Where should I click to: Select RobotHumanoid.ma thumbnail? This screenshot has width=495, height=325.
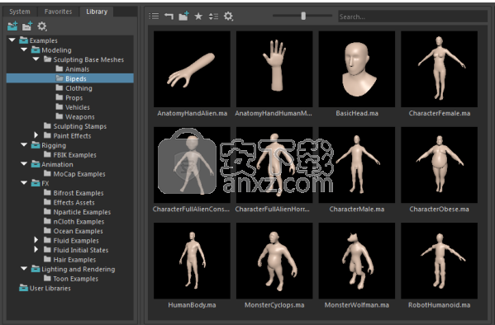[439, 261]
